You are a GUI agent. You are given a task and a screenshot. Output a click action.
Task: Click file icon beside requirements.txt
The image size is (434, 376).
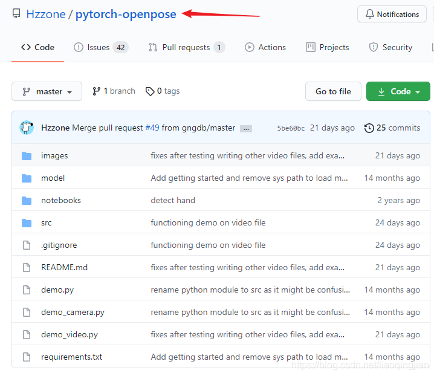point(27,357)
